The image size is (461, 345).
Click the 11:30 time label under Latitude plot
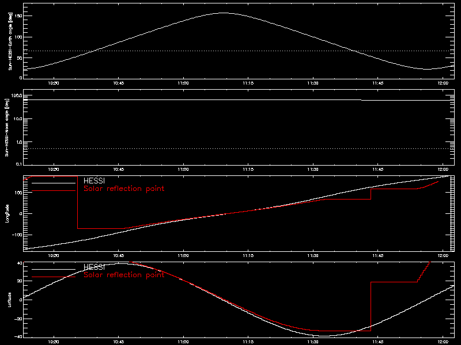pyautogui.click(x=313, y=342)
